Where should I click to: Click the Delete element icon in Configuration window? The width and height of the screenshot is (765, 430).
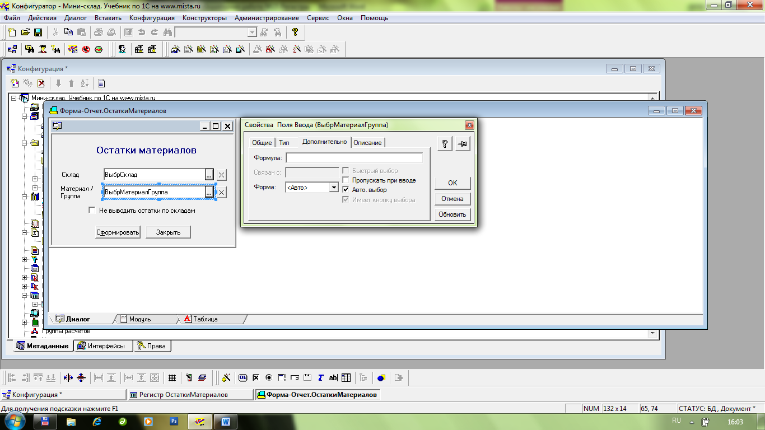(41, 83)
